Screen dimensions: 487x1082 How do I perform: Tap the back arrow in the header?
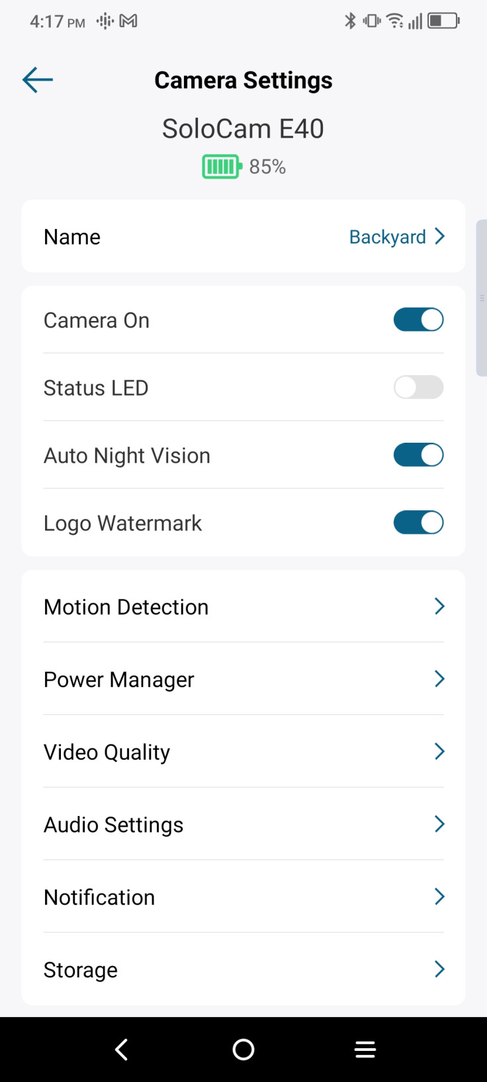coord(38,80)
